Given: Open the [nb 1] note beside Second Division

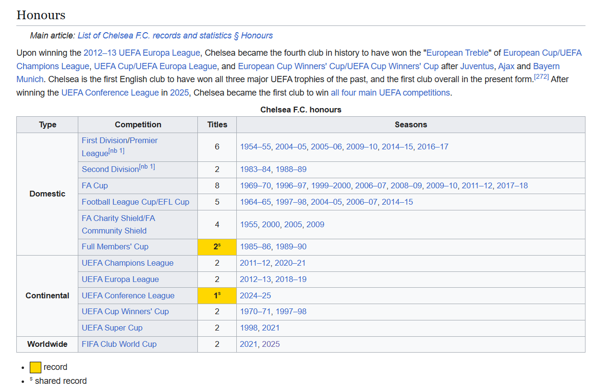Looking at the screenshot, I should pyautogui.click(x=147, y=167).
